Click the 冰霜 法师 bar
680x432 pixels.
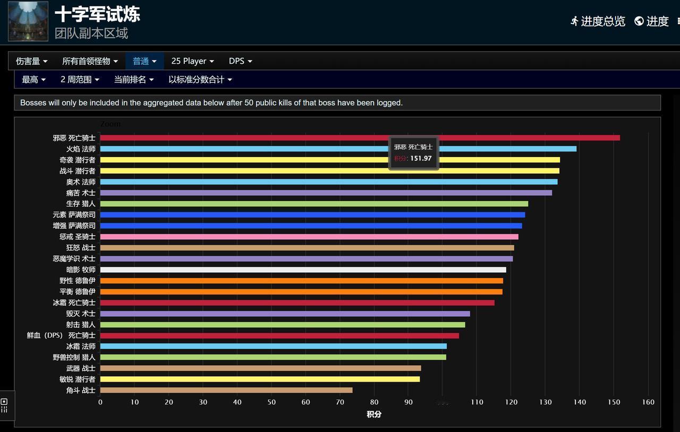point(274,346)
